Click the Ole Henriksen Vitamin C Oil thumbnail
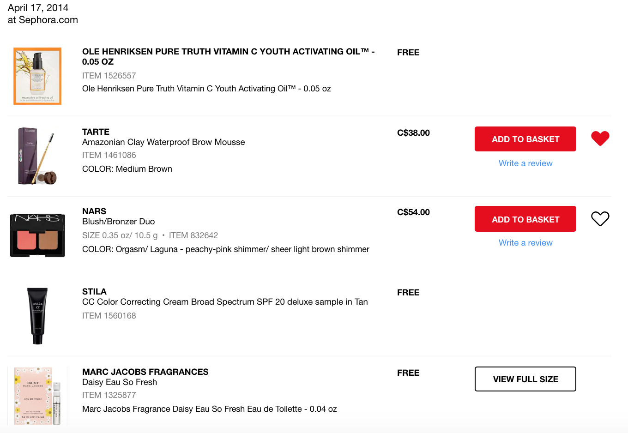Image resolution: width=628 pixels, height=433 pixels. (37, 76)
